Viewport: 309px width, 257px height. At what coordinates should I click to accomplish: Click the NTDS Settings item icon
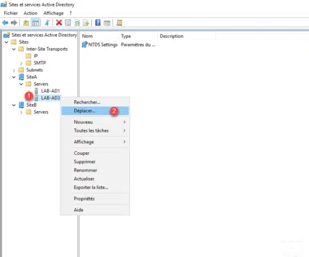85,44
